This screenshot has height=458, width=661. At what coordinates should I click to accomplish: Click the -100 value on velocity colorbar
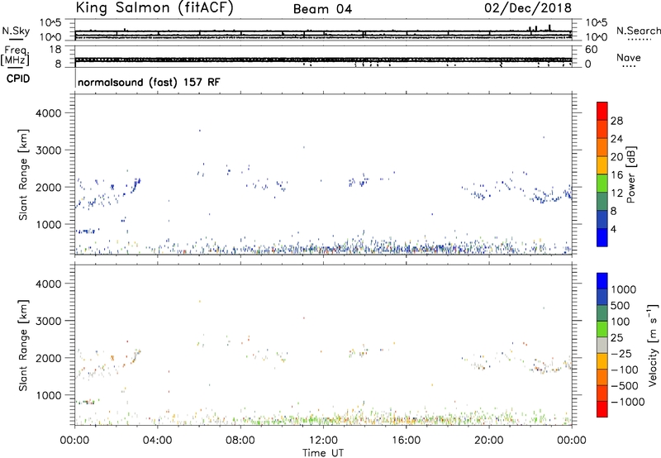(625, 370)
